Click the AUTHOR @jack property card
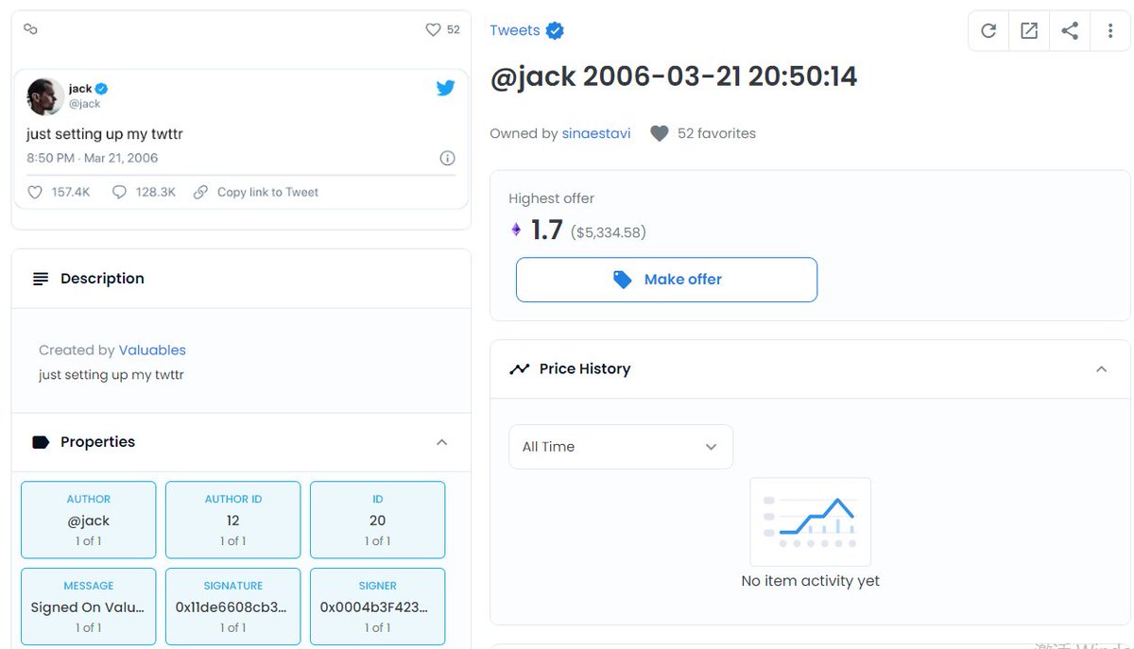 coord(88,520)
